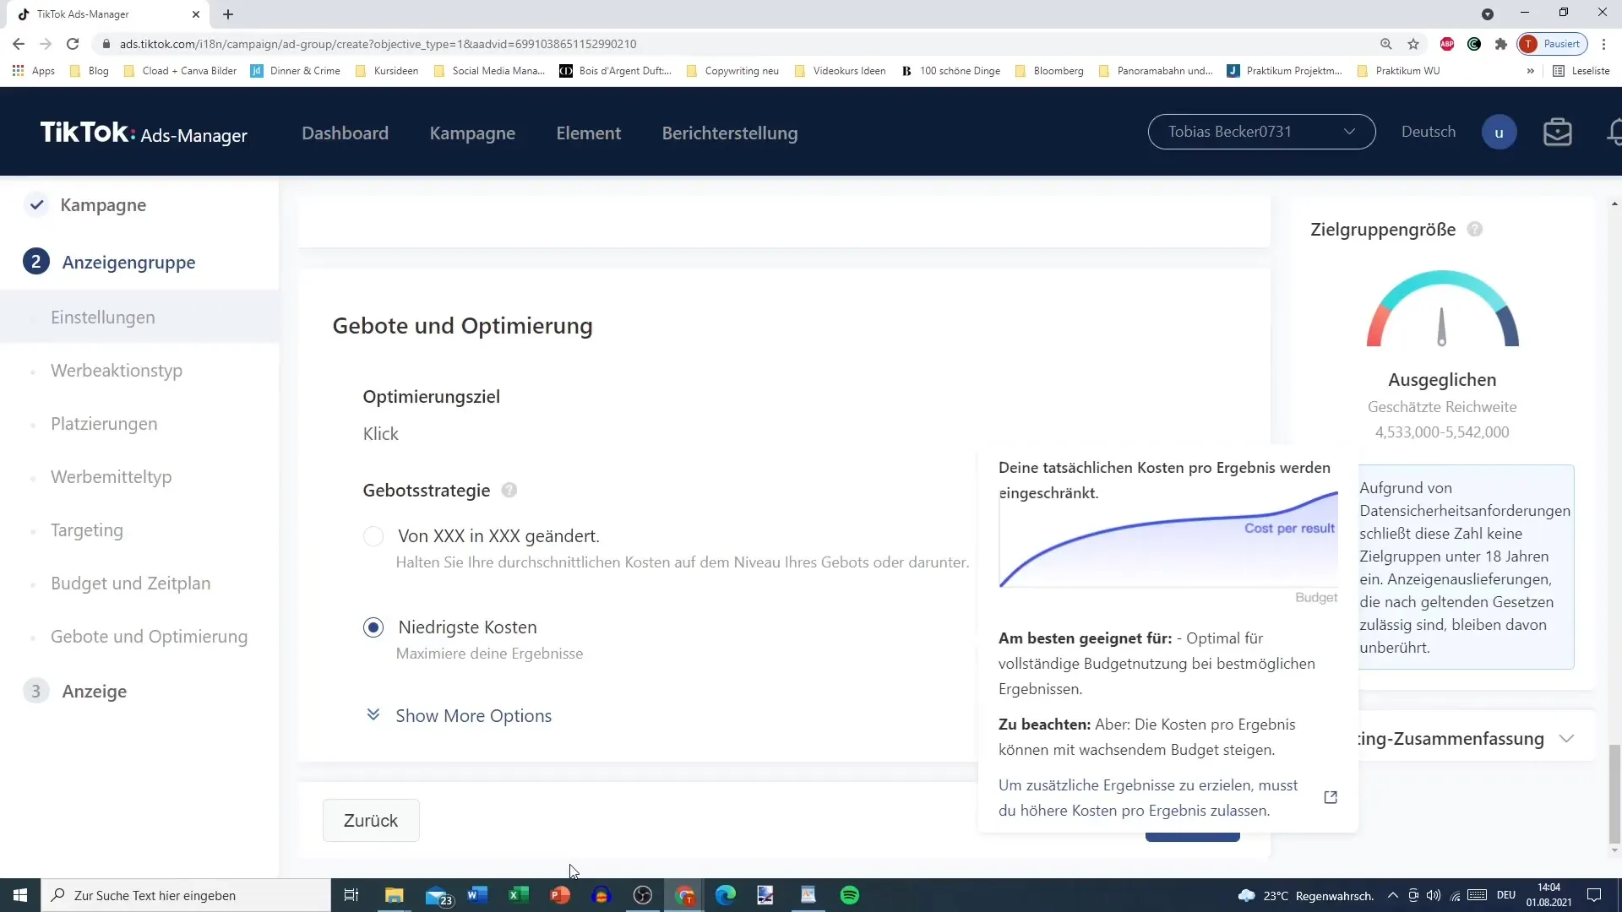
Task: Open Microsoft Excel from the taskbar
Action: [519, 895]
